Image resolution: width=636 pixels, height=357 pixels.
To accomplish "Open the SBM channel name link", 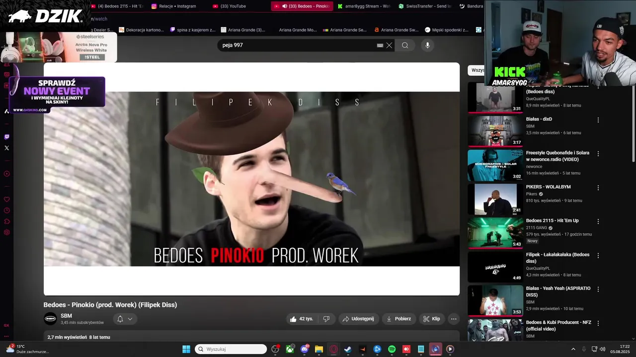I will 66,316.
